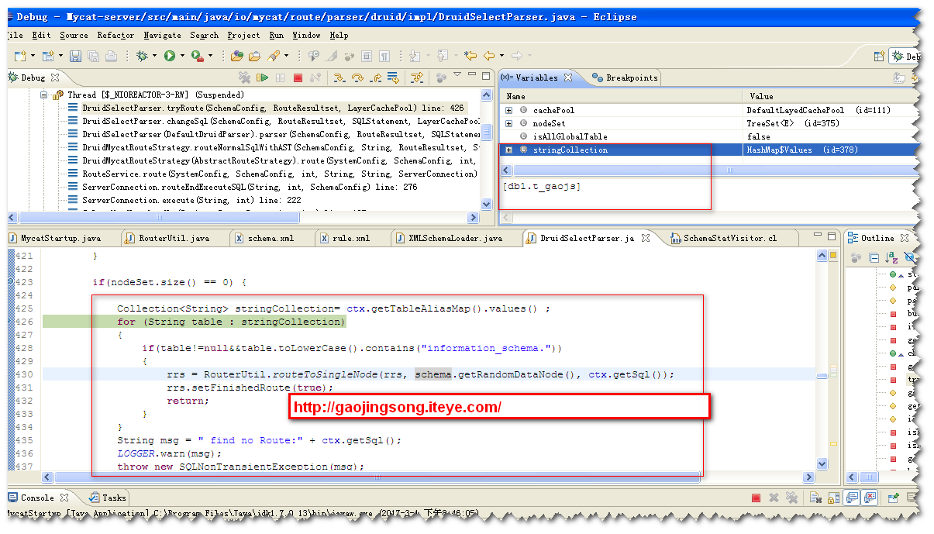Screen dimensions: 934x534
Task: Click the Back navigation arrow icon
Action: pyautogui.click(x=490, y=56)
